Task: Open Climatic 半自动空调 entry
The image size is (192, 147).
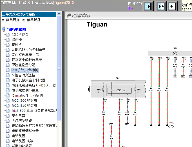Action: (27, 95)
